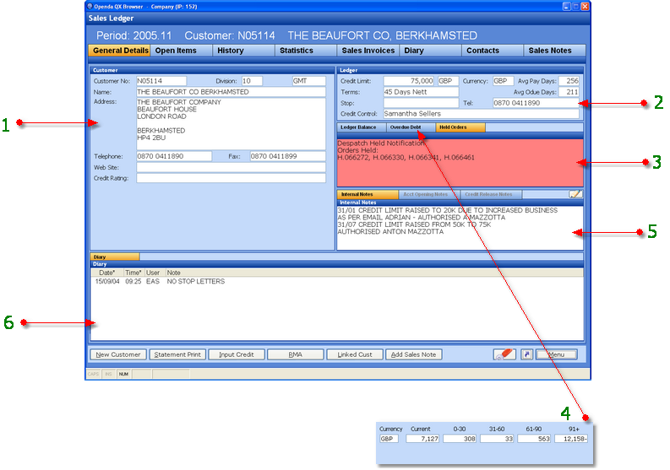
Task: Open the Open Items tab
Action: click(181, 51)
